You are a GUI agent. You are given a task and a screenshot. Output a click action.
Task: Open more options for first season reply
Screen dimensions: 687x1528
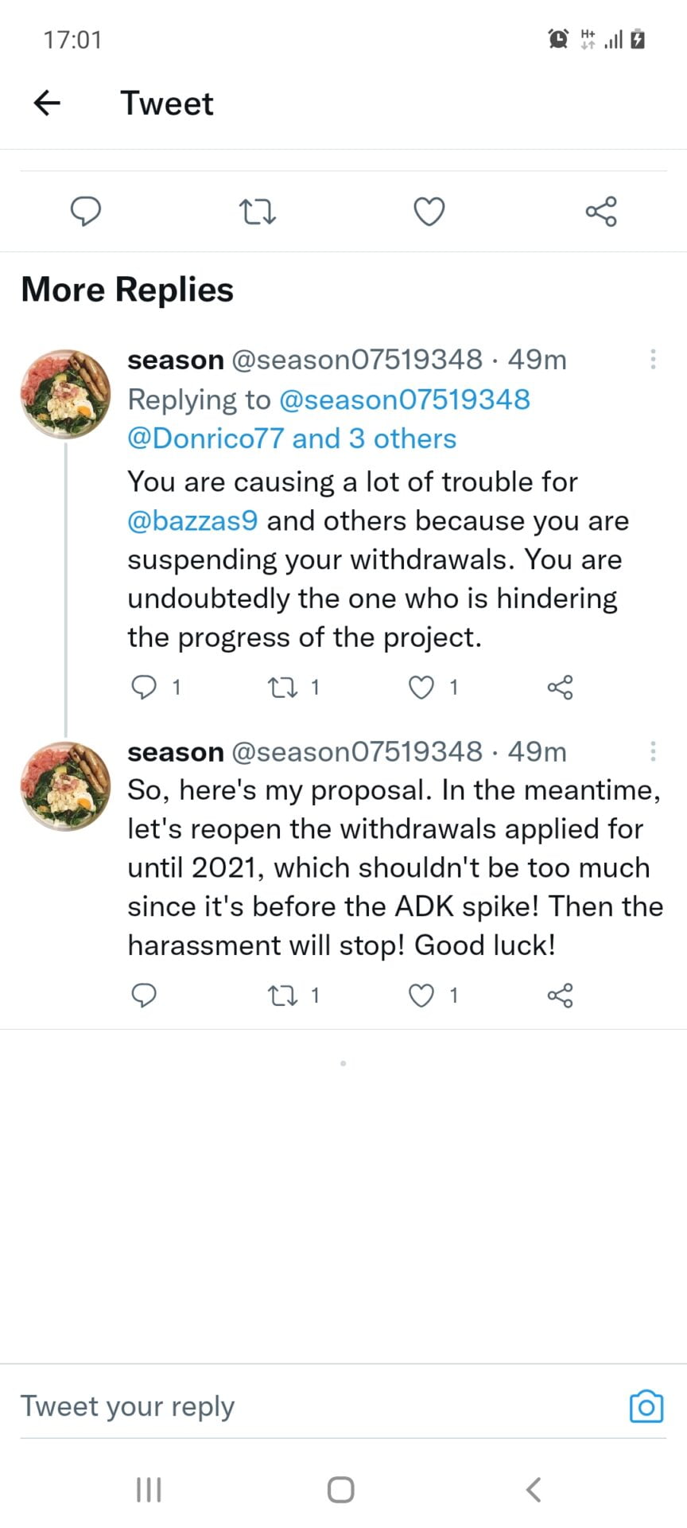653,359
